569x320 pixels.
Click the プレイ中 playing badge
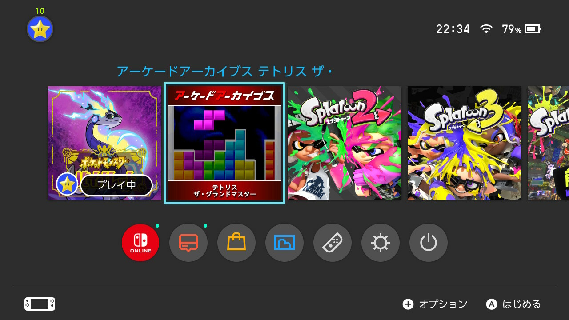(116, 185)
